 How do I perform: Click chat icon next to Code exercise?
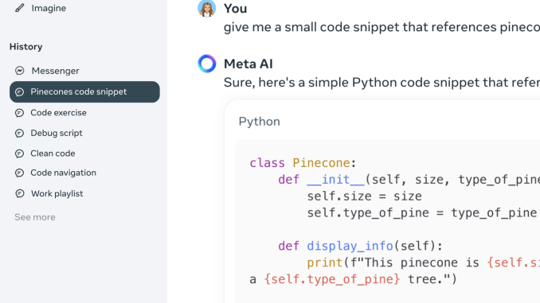point(20,113)
